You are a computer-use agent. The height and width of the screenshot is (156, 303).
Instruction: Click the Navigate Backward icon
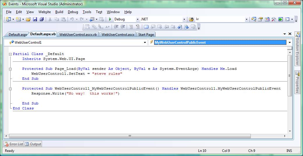pyautogui.click(x=92, y=19)
